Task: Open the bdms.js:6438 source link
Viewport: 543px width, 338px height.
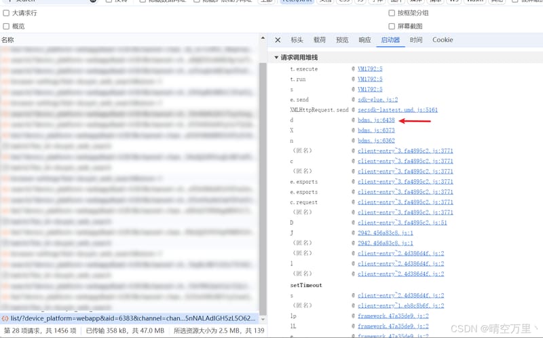Action: [x=376, y=120]
